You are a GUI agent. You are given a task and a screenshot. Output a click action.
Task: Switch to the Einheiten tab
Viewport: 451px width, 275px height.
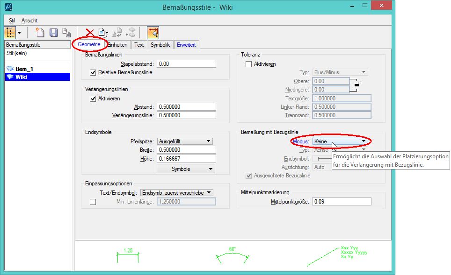pos(117,45)
